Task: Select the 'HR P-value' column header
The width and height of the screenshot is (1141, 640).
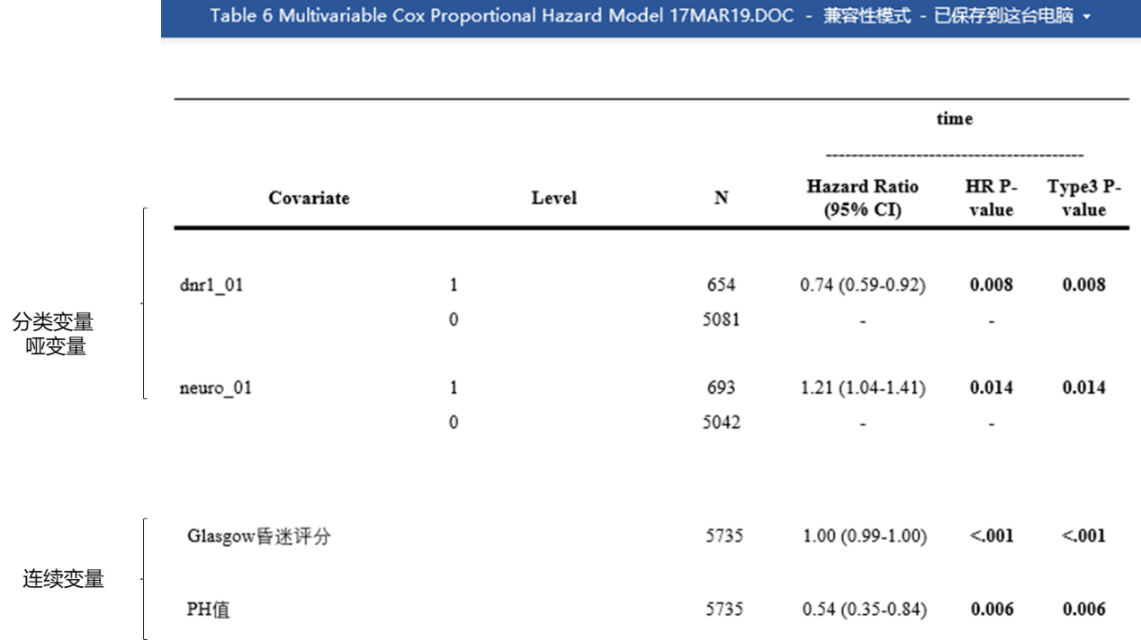Action: 991,198
